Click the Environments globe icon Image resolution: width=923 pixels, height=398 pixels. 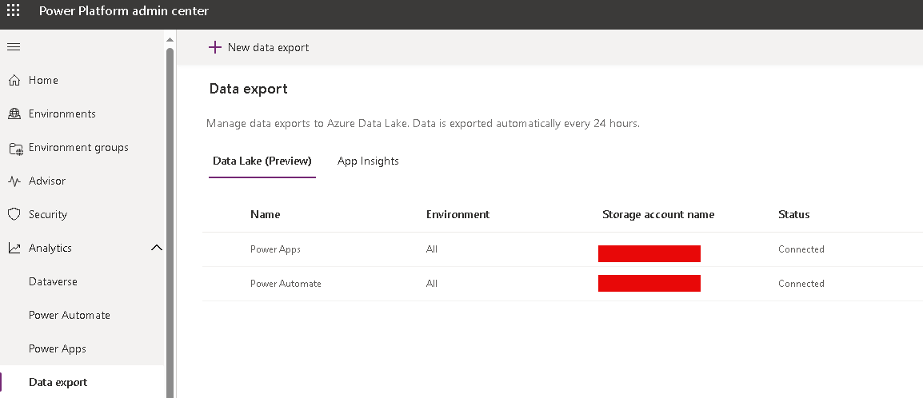click(14, 113)
